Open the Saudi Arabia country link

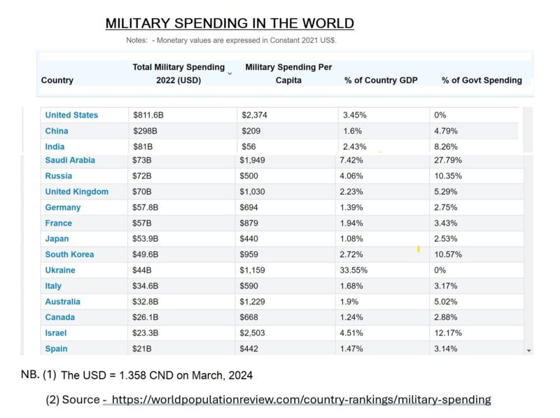[70, 160]
